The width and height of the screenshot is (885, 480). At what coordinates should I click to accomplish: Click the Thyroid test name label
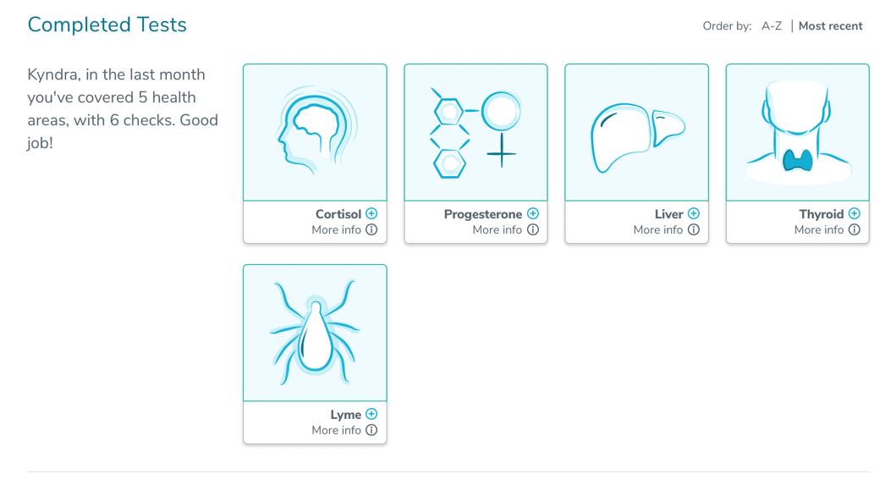pos(822,214)
